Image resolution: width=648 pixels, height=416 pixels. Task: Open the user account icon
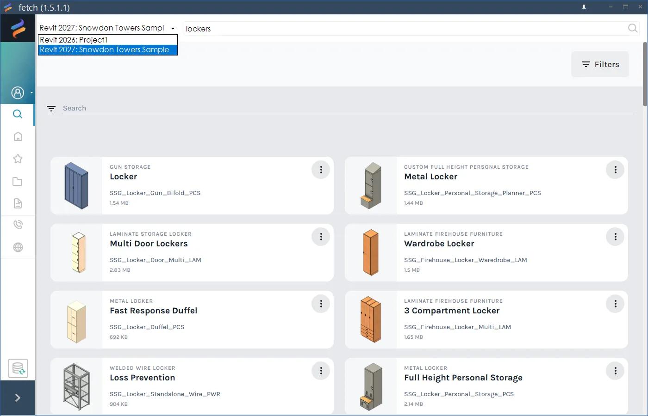18,93
